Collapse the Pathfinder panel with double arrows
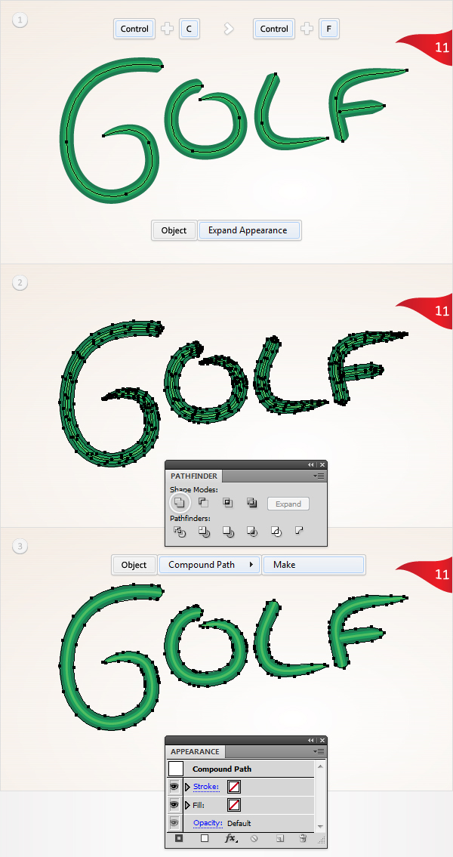453x857 pixels. [311, 464]
